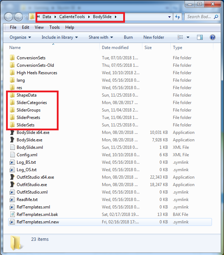Open the Organize dropdown

click(20, 37)
